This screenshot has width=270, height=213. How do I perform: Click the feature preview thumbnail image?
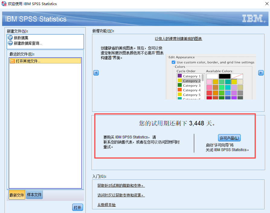click(211, 77)
